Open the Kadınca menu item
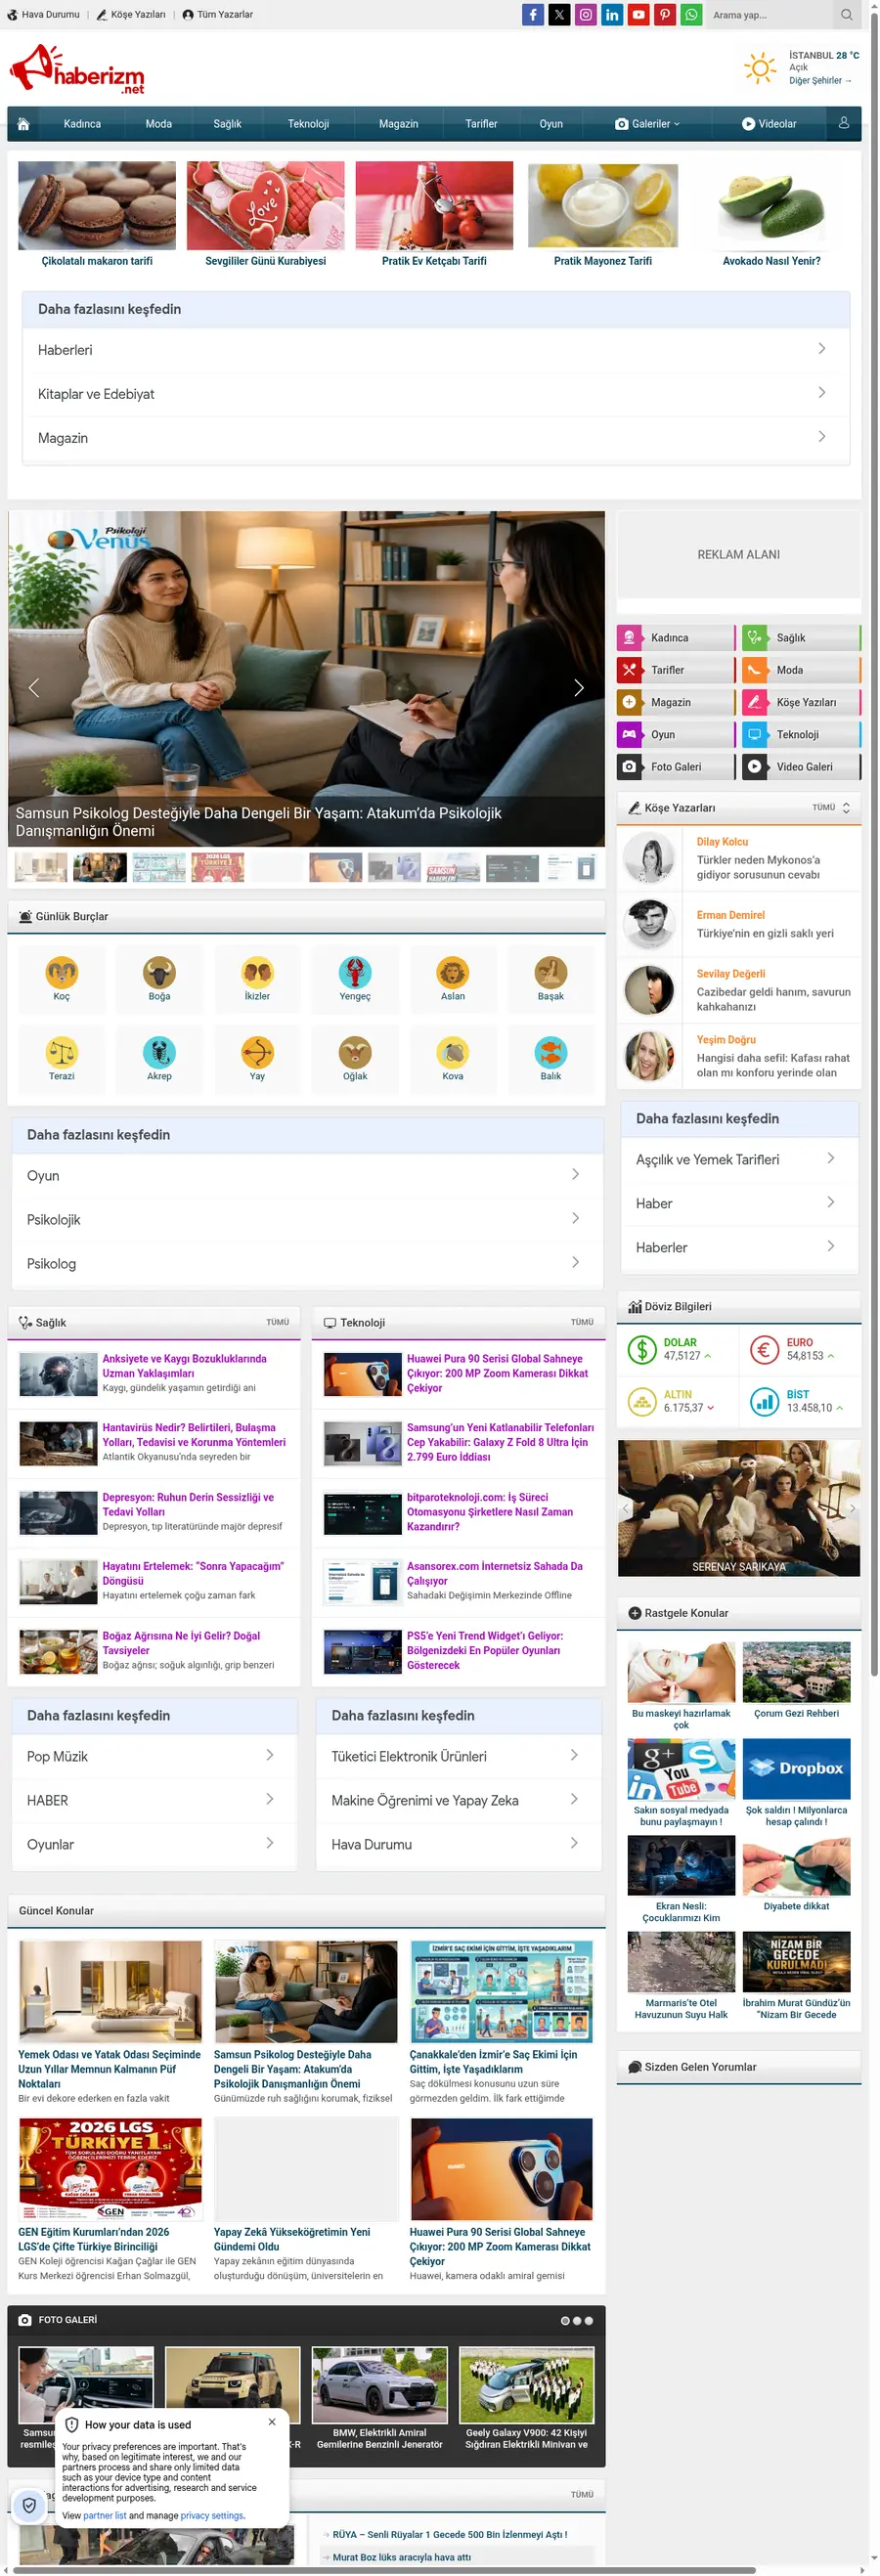This screenshot has height=2576, width=880. coord(82,124)
